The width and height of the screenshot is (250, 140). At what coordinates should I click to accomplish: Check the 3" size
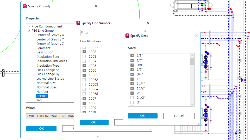coord(132,102)
